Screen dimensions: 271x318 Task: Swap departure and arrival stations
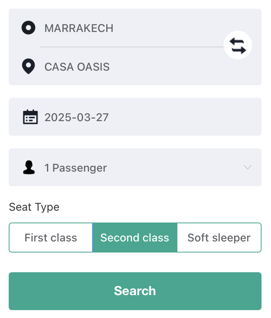point(238,46)
